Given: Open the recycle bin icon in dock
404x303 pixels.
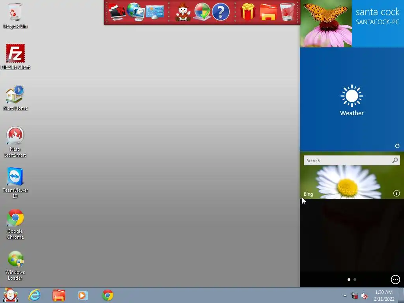Looking at the screenshot, I should coord(287,12).
